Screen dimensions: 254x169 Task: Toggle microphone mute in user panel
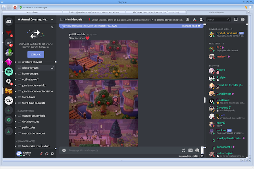tap(41, 154)
